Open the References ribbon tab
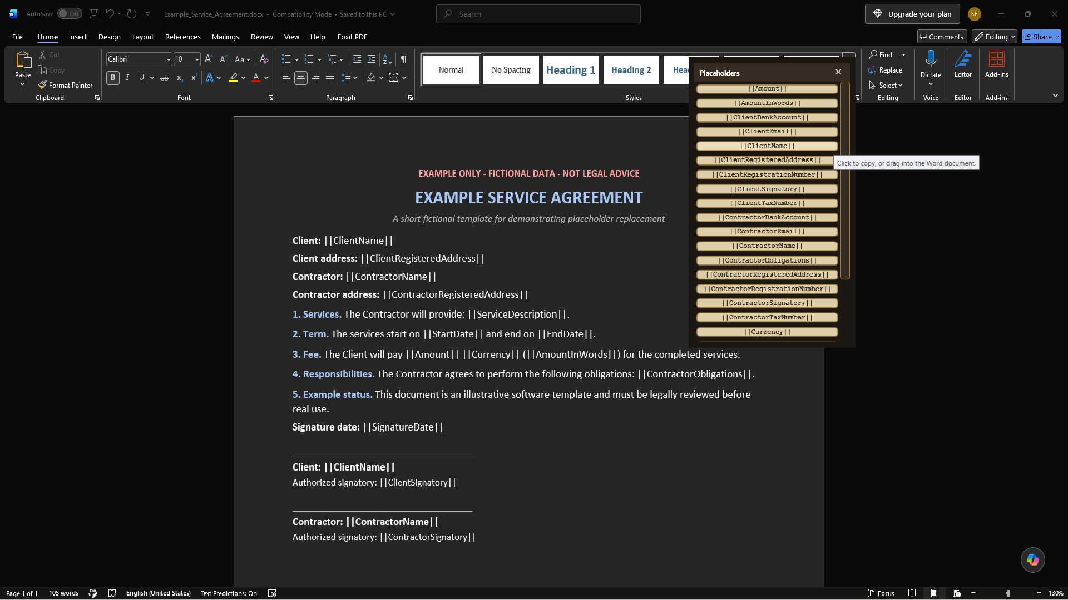This screenshot has width=1068, height=600. tap(182, 37)
